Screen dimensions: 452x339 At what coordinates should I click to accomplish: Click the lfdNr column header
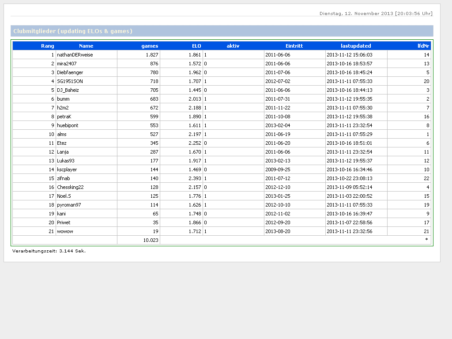(x=423, y=46)
